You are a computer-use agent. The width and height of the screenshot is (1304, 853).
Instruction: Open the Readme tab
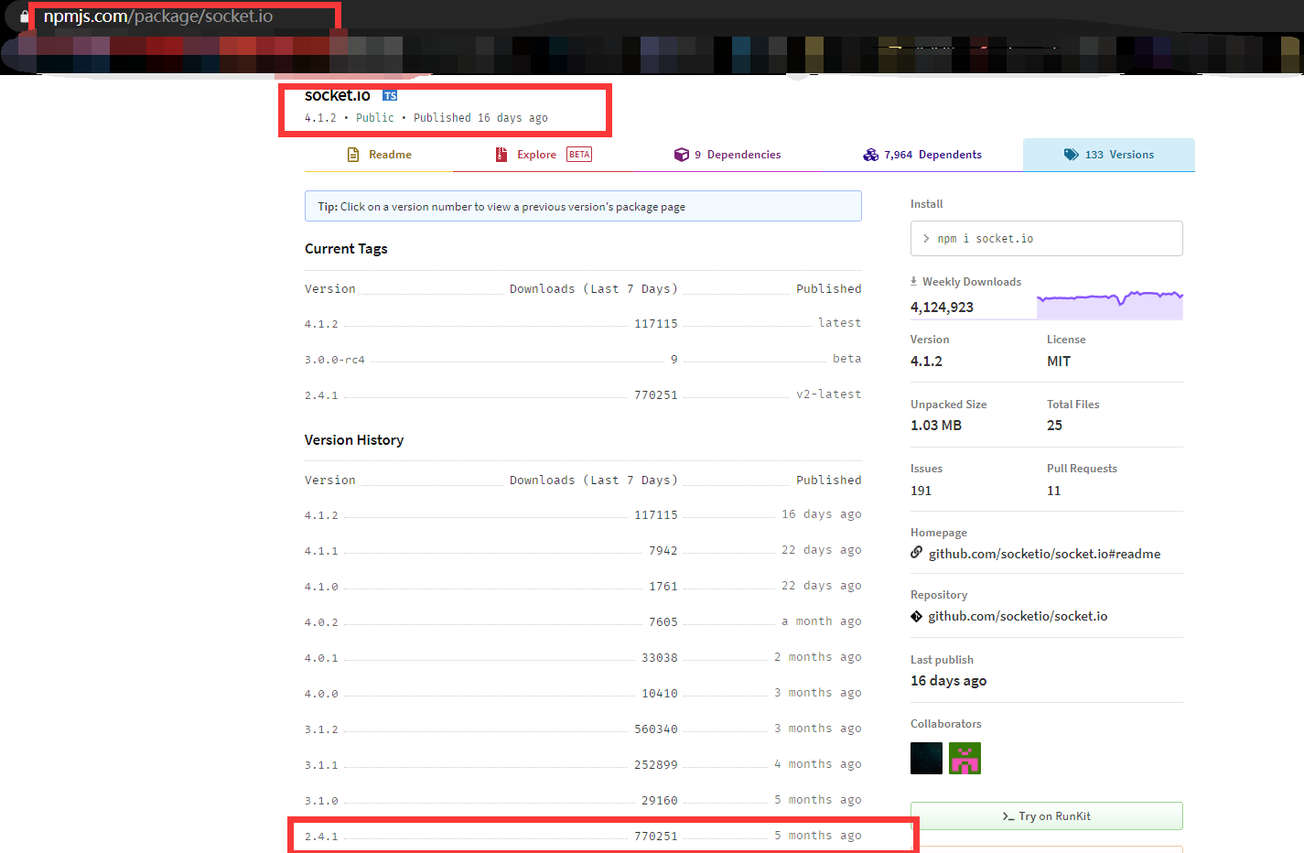coord(379,155)
